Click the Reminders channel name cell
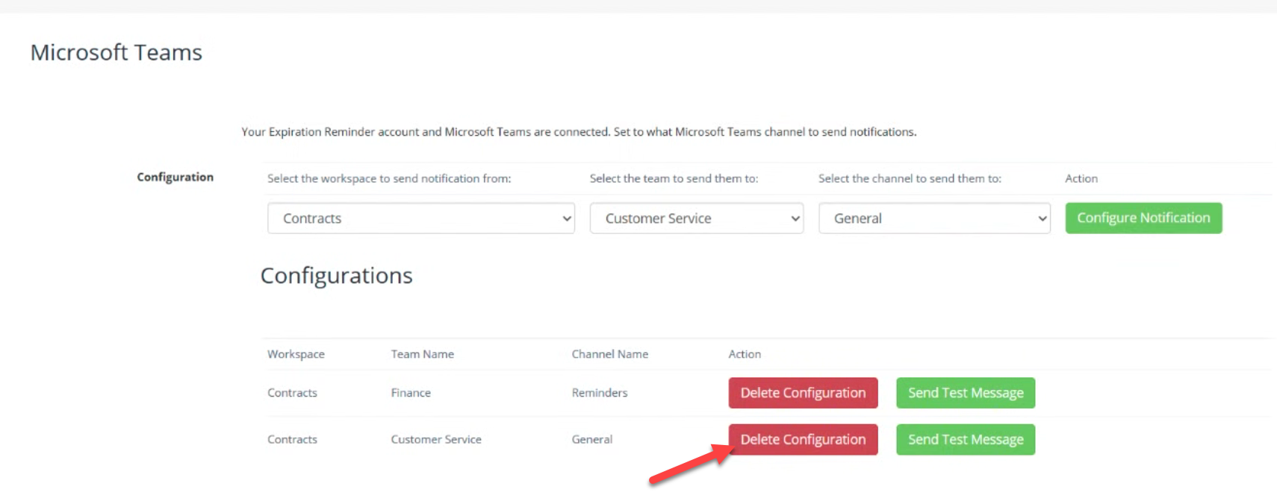This screenshot has width=1277, height=498. coord(600,393)
